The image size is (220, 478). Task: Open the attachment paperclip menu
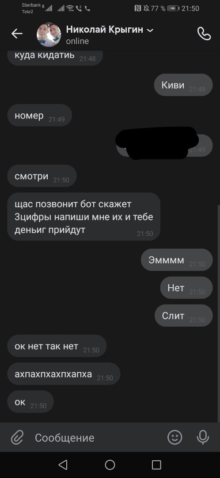[x=17, y=438]
